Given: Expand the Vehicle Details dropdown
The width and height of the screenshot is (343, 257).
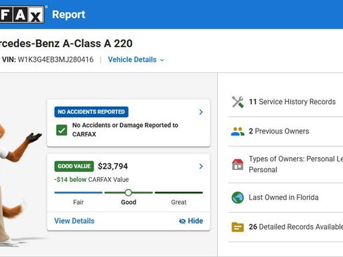Looking at the screenshot, I should pyautogui.click(x=136, y=60).
